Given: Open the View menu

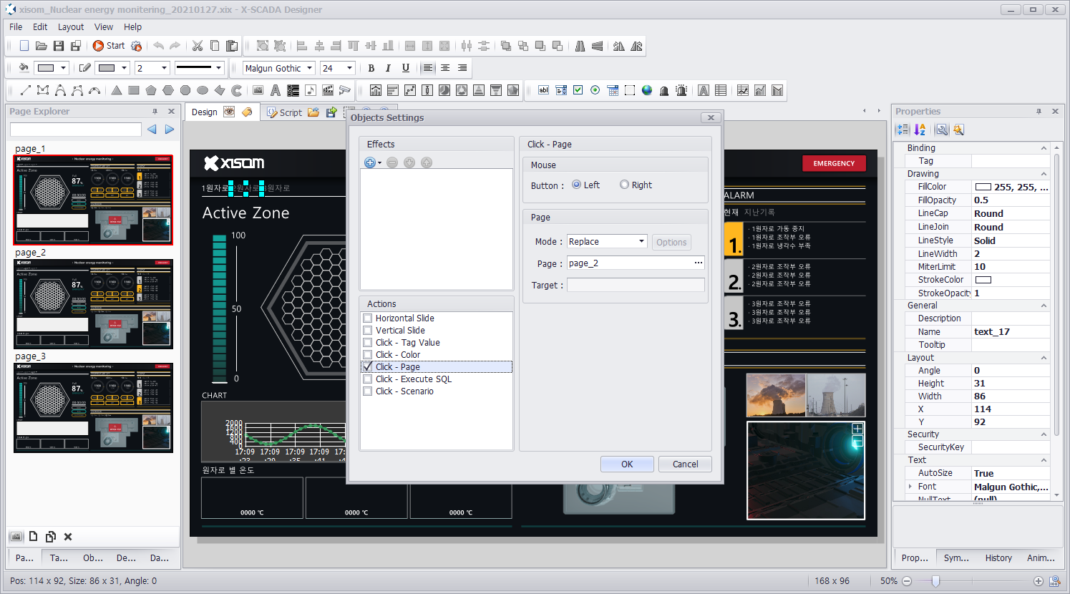Looking at the screenshot, I should coord(104,27).
